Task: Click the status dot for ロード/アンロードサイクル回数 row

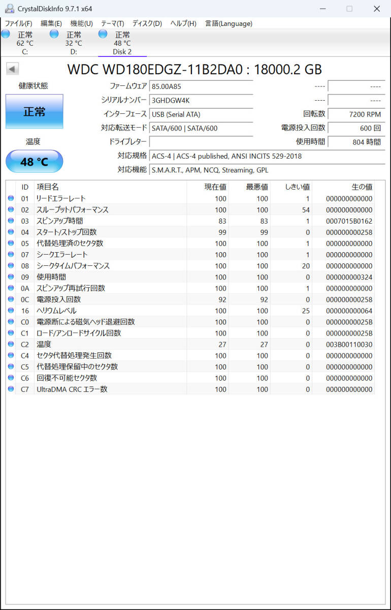Action: point(11,333)
